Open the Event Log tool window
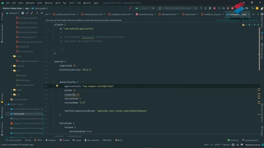 [x=233, y=140]
